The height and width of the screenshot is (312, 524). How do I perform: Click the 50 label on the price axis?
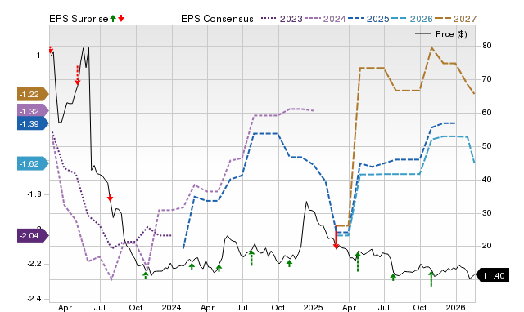point(487,146)
